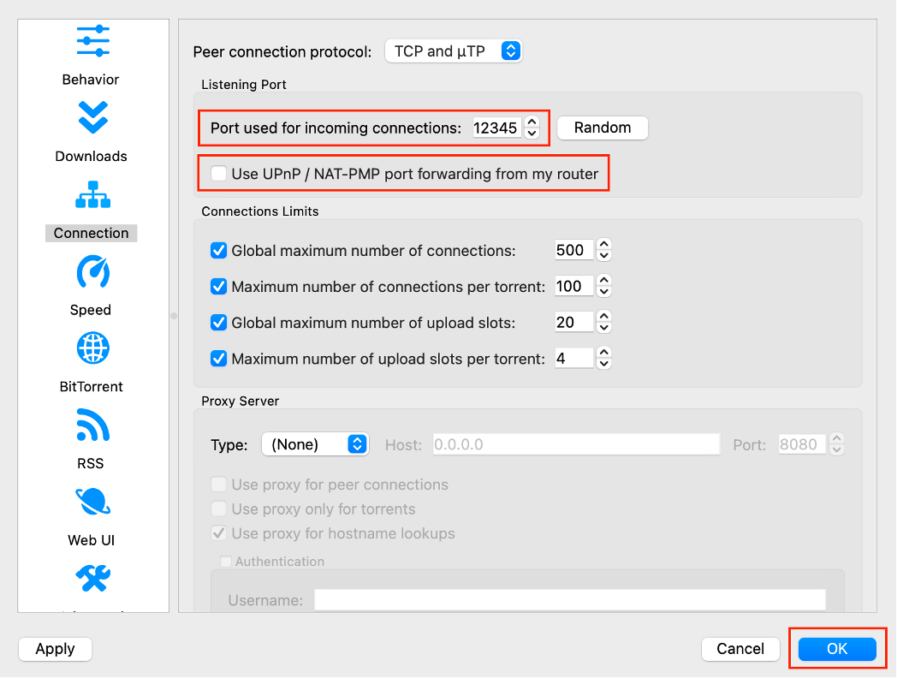Screen dimensions: 897x678
Task: Uncheck Global maximum number of upload slots
Action: coord(218,322)
